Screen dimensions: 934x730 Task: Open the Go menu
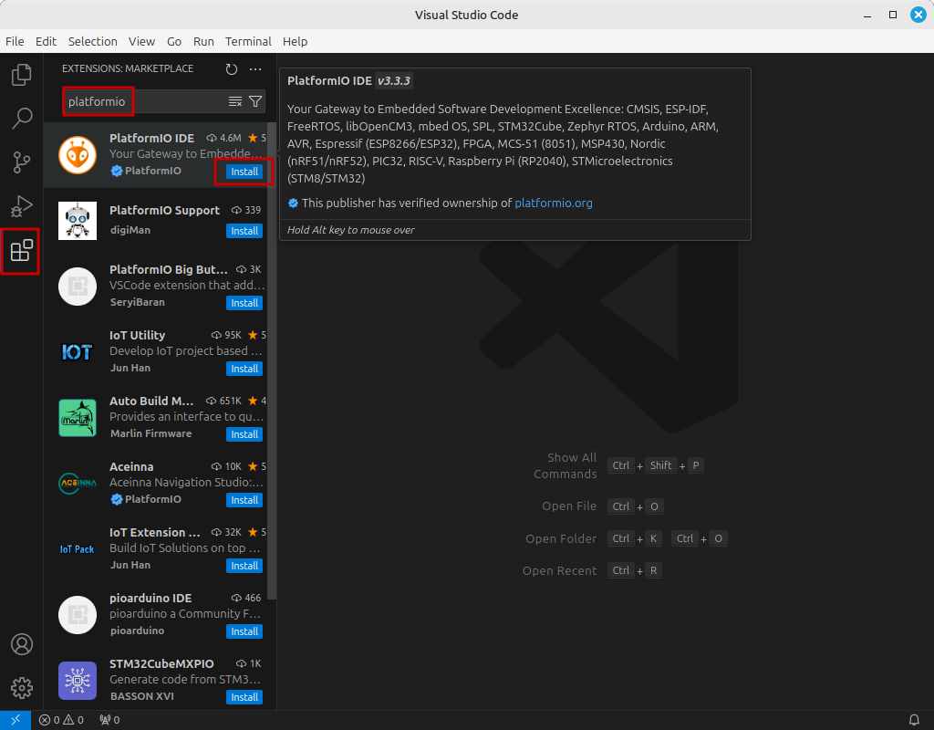pyautogui.click(x=174, y=41)
